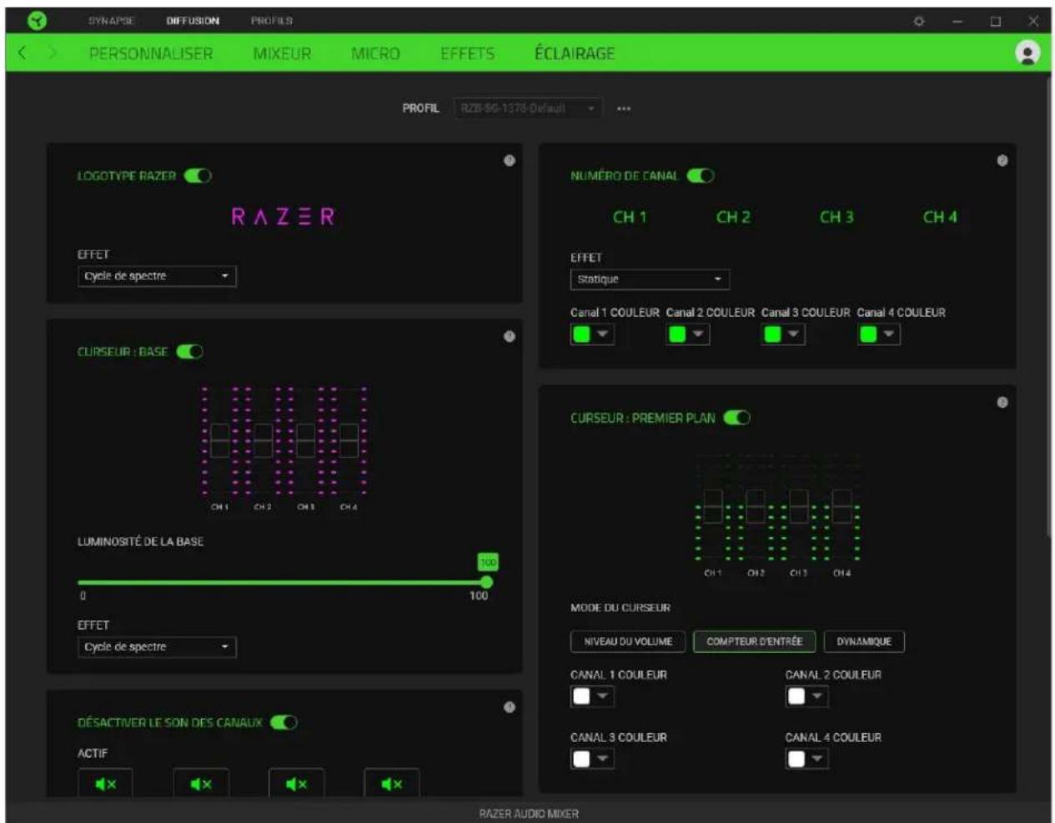Open the Personnaliser tab
1055x823 pixels.
click(x=151, y=54)
